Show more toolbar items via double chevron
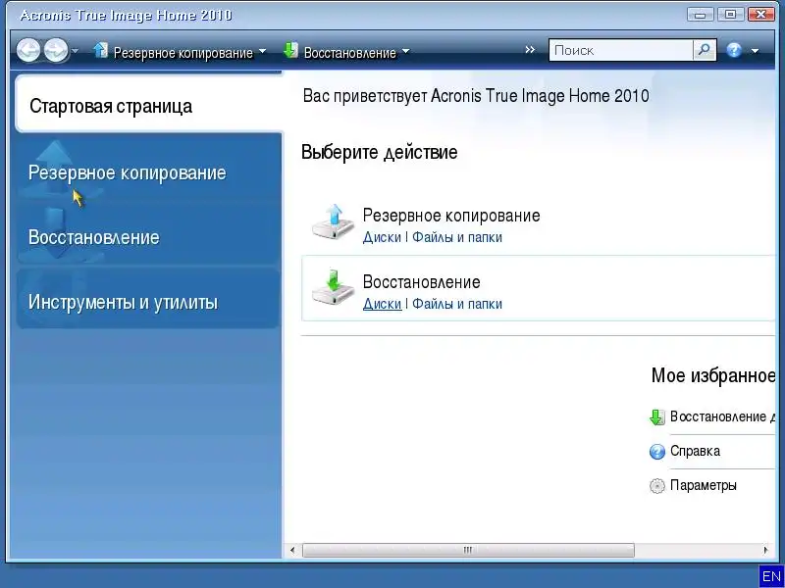Screen dimensions: 785x588 tap(530, 50)
